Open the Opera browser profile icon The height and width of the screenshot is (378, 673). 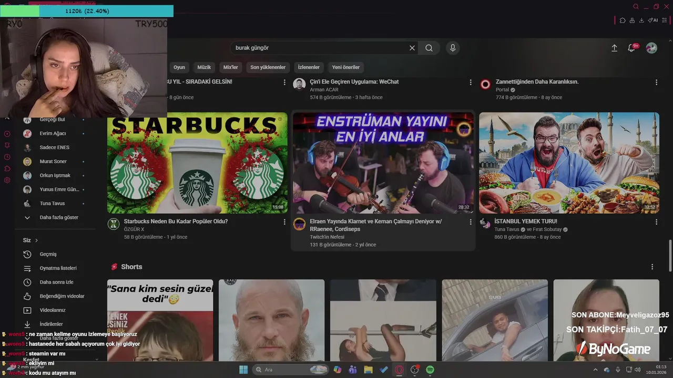632,20
